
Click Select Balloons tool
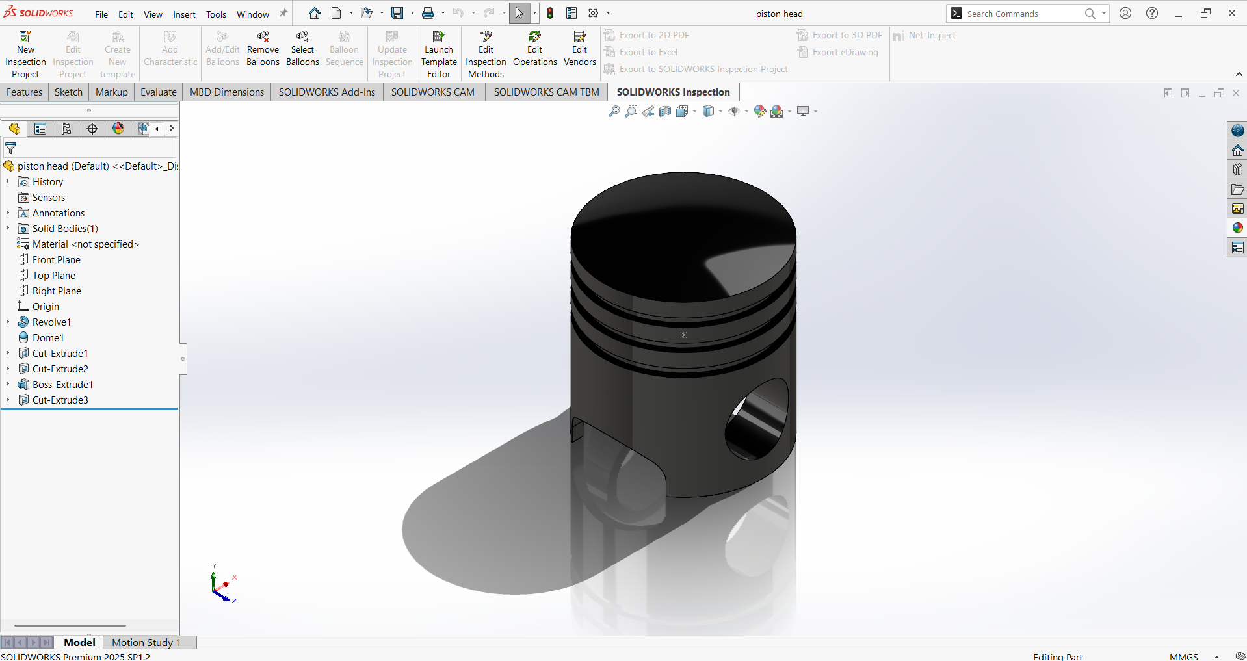click(x=302, y=48)
